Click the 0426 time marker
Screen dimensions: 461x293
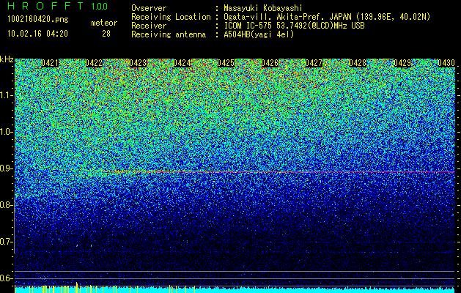coord(270,63)
